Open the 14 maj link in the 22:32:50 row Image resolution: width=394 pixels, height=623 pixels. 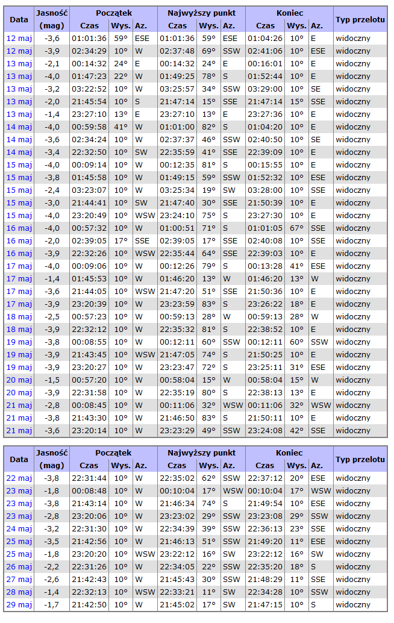19,152
